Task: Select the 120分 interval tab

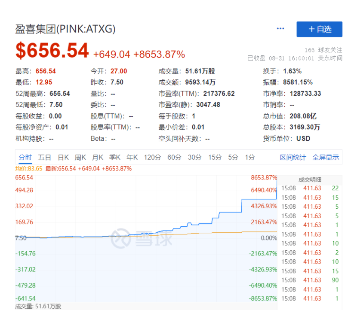Action: [152, 157]
